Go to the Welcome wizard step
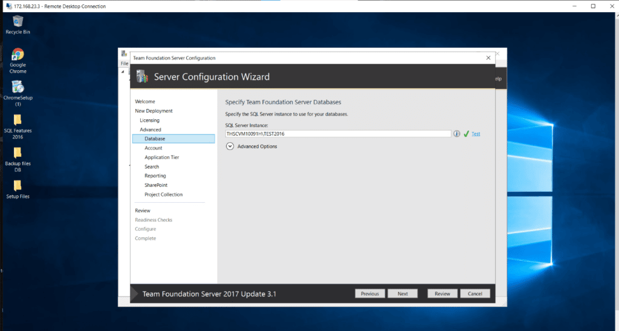This screenshot has height=331, width=619. [145, 102]
